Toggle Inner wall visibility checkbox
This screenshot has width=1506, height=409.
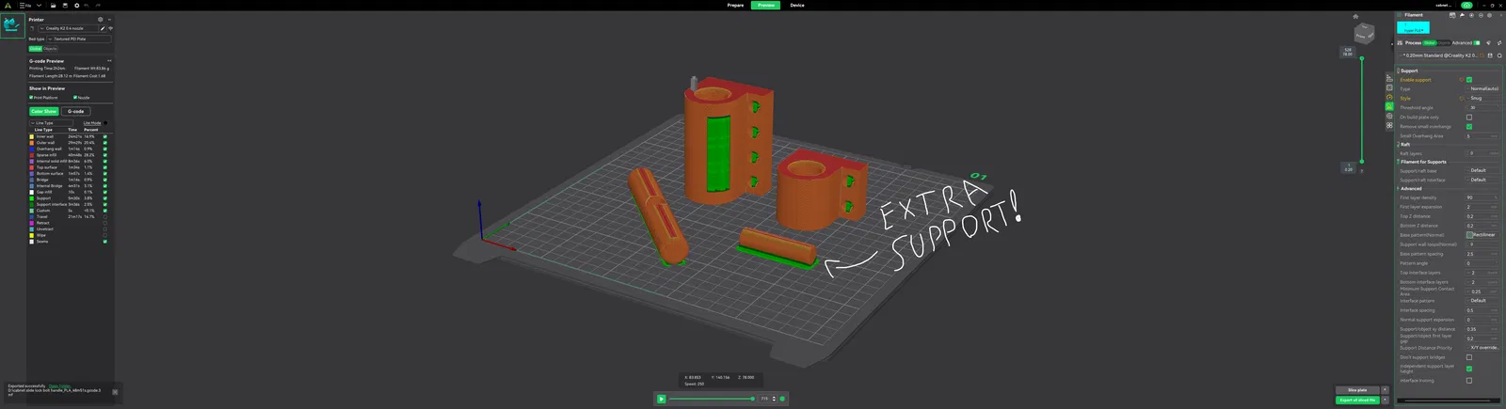104,136
